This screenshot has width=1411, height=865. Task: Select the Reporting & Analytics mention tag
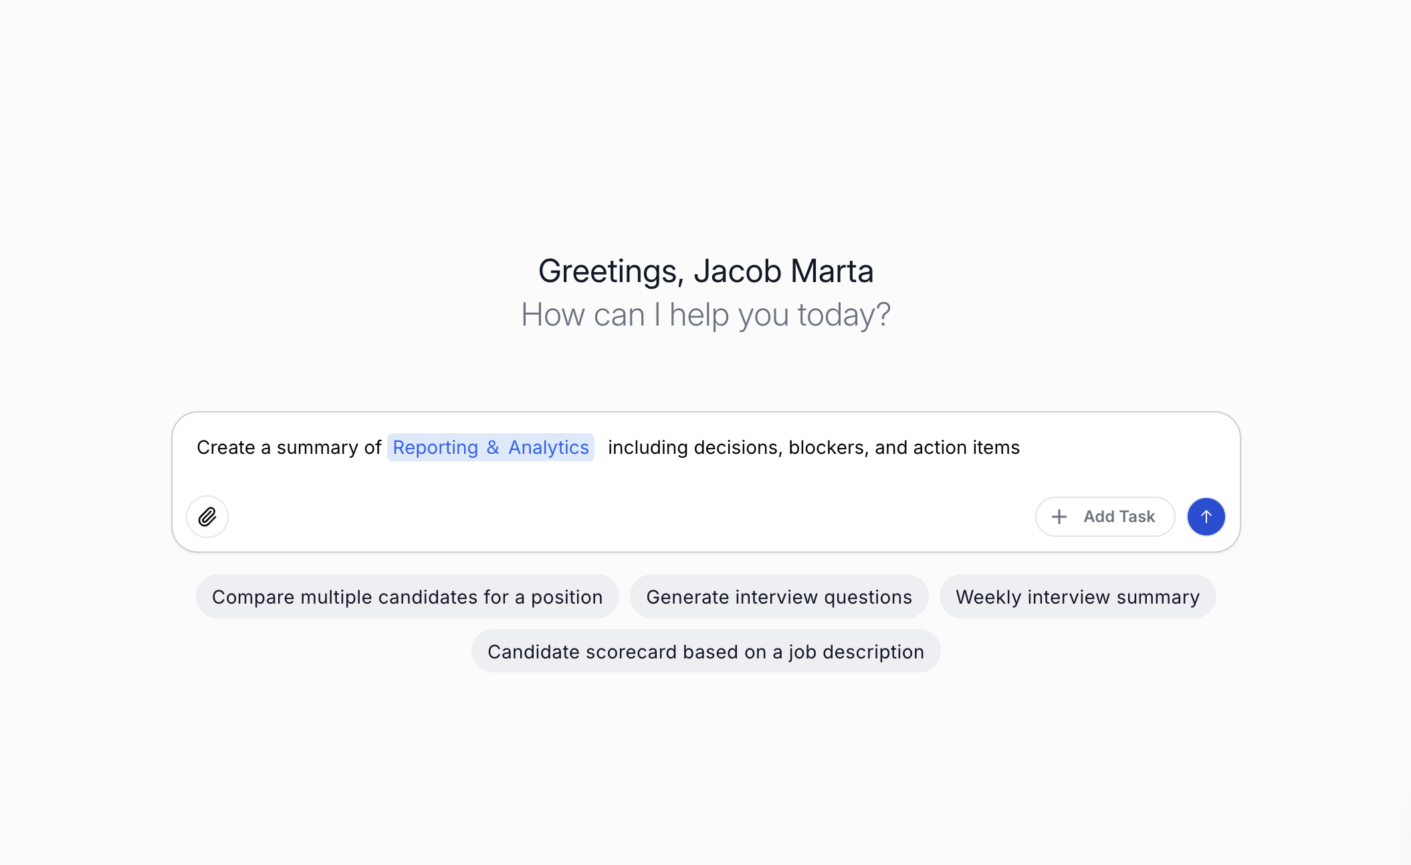490,447
